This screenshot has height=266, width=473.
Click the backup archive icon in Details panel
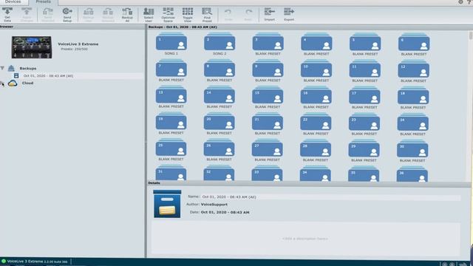click(x=167, y=204)
